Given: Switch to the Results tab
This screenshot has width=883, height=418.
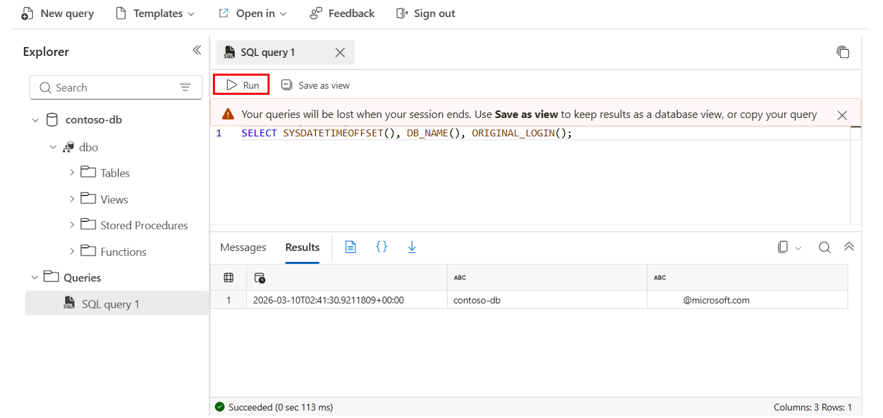Looking at the screenshot, I should [x=302, y=248].
